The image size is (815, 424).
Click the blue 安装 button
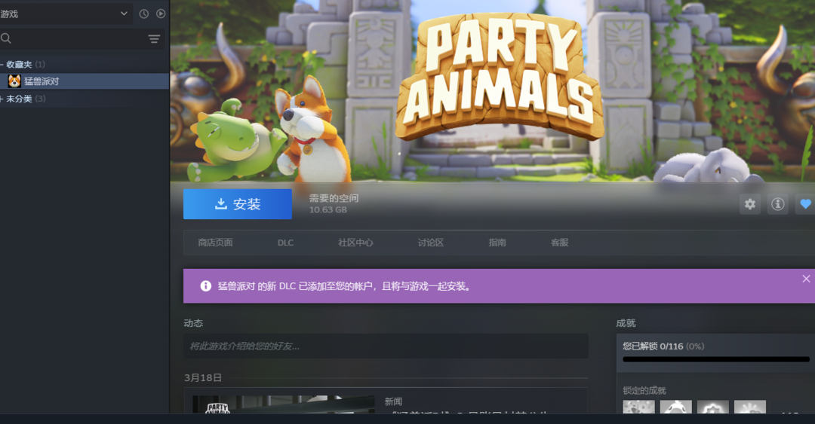click(238, 204)
